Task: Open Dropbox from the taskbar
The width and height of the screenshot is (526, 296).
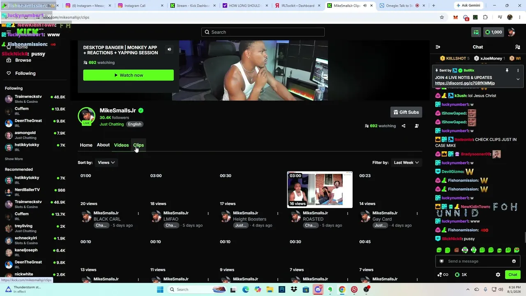Action: [294, 289]
